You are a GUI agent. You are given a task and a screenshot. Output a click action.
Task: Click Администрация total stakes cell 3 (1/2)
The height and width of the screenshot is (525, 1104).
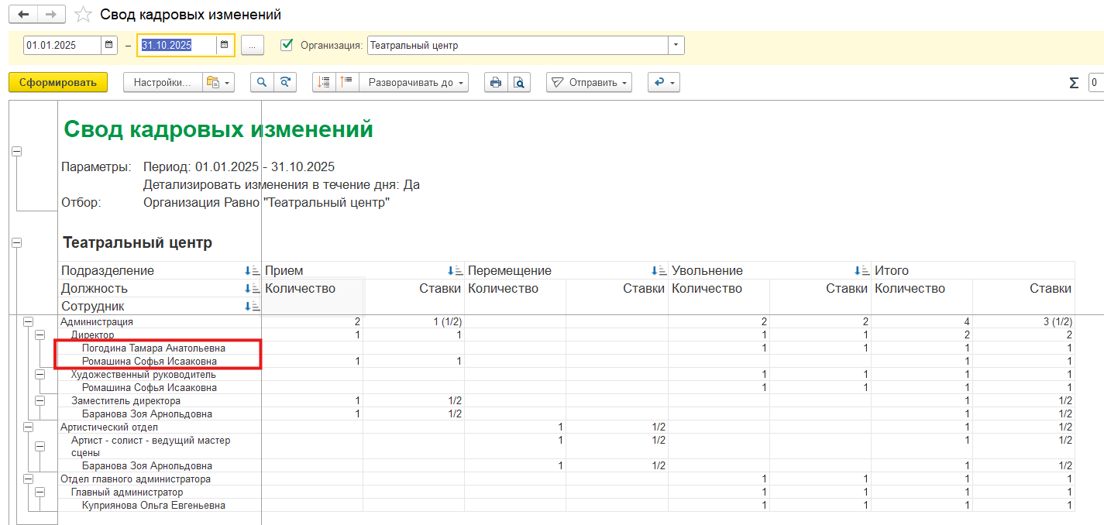pos(1023,321)
